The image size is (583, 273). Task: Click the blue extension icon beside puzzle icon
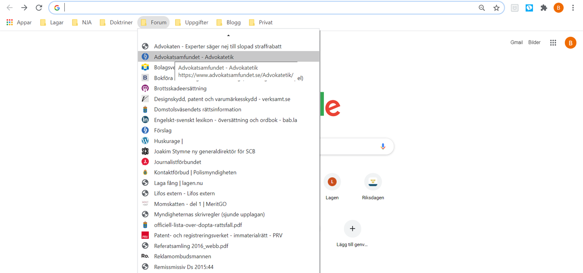(x=529, y=8)
